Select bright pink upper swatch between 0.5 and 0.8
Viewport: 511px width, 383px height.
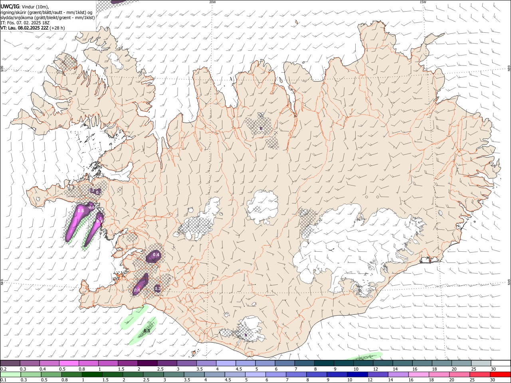point(69,363)
